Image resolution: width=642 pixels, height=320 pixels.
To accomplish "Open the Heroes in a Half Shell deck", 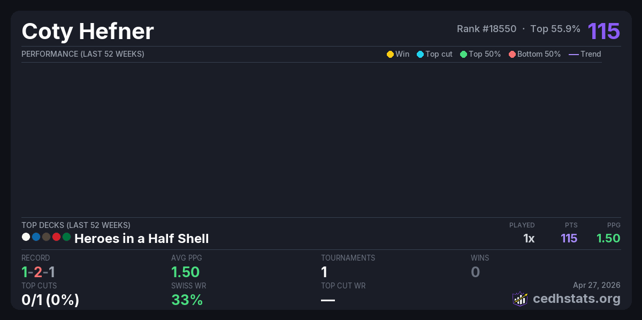I will [x=141, y=239].
